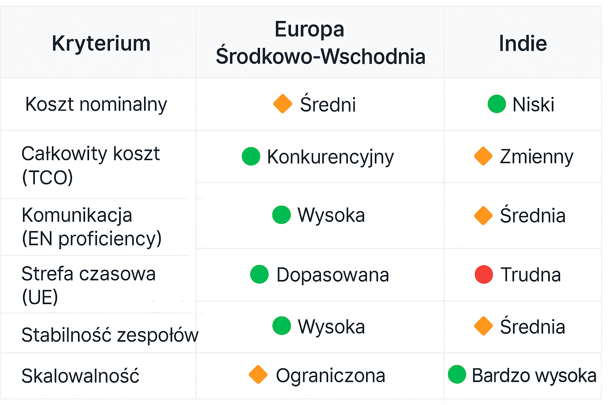Click the Bardzo wysoka value text
The width and height of the screenshot is (608, 405).
pos(534,375)
